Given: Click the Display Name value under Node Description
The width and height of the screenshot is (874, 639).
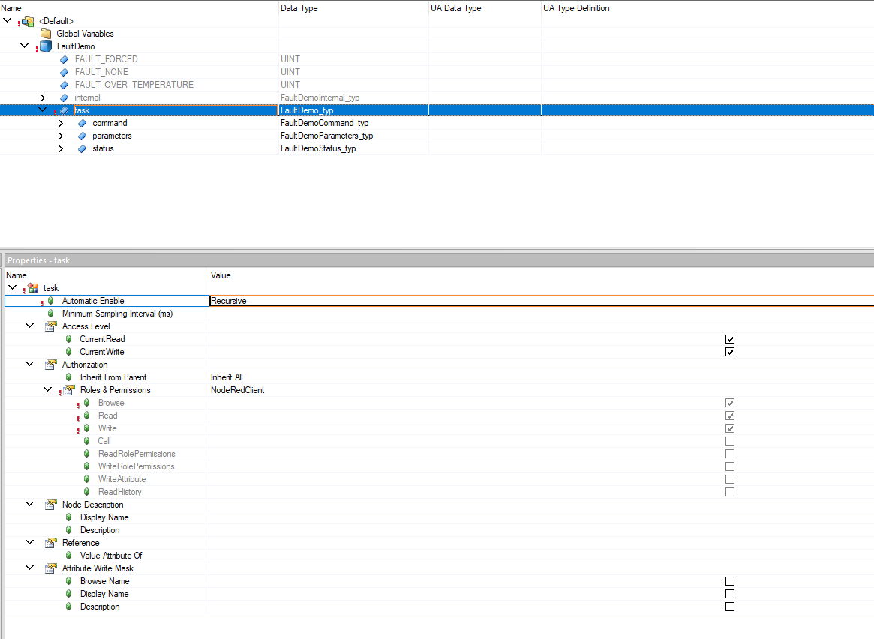Looking at the screenshot, I should (541, 517).
